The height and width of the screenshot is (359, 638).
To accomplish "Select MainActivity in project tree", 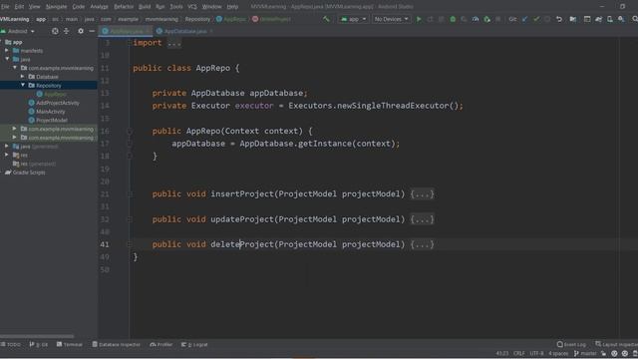I will [x=51, y=112].
